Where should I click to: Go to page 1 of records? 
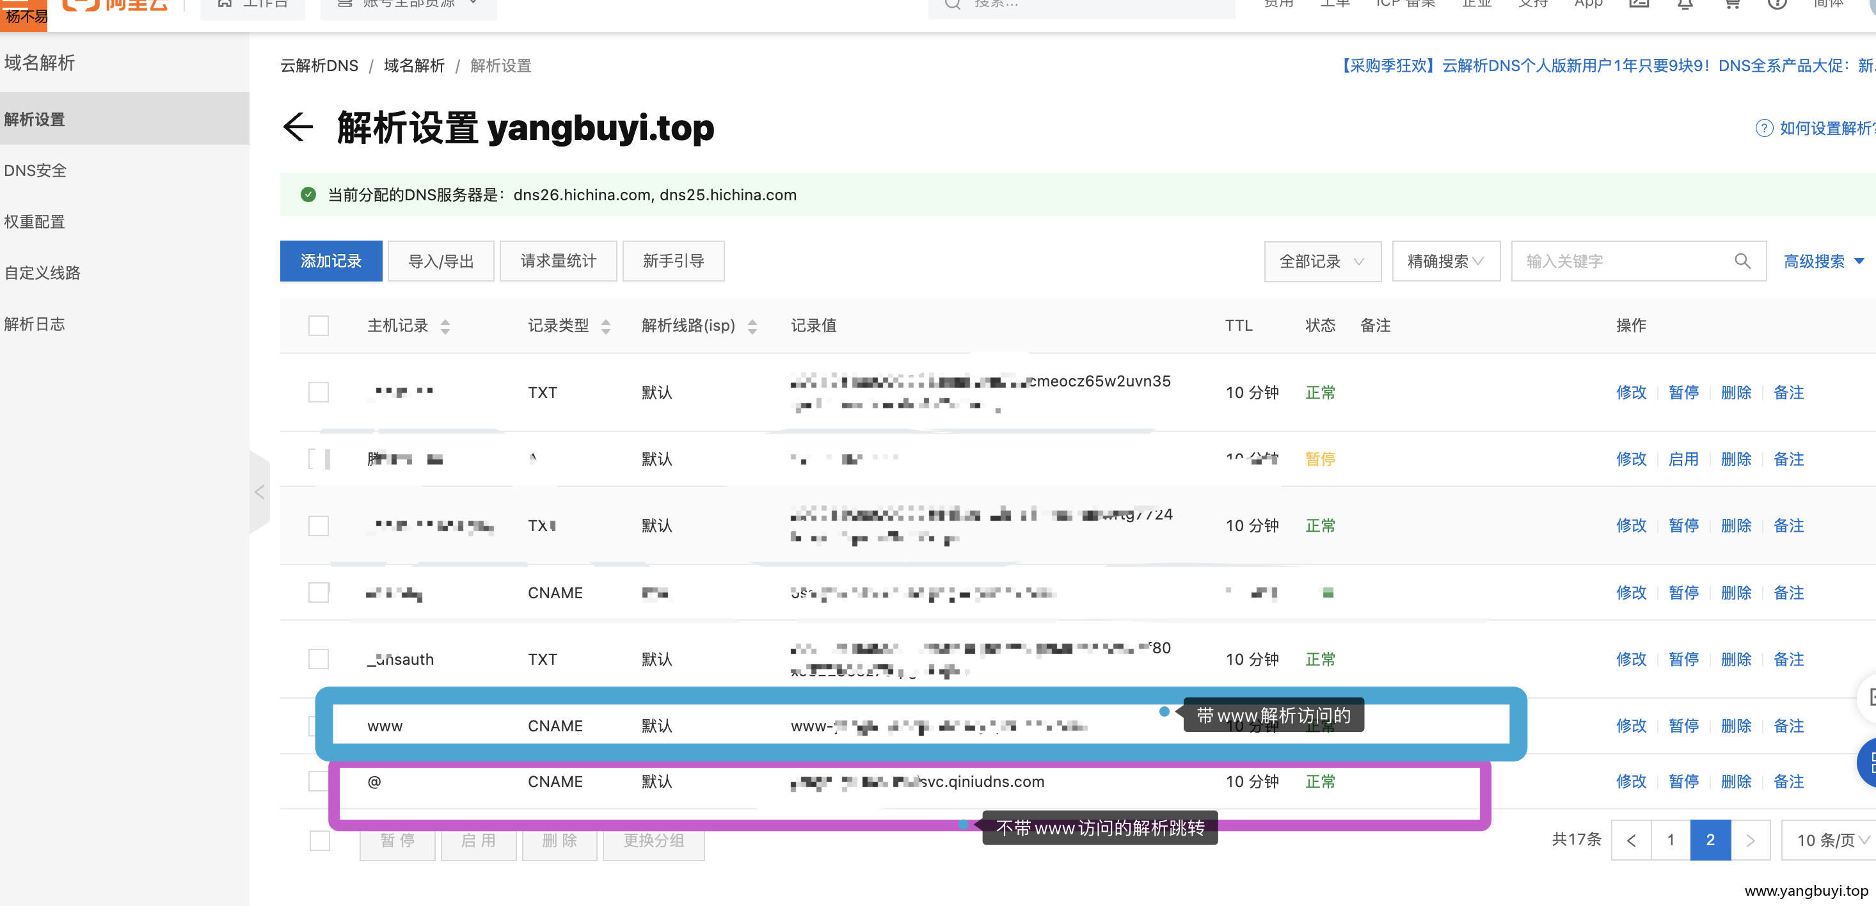(1670, 839)
